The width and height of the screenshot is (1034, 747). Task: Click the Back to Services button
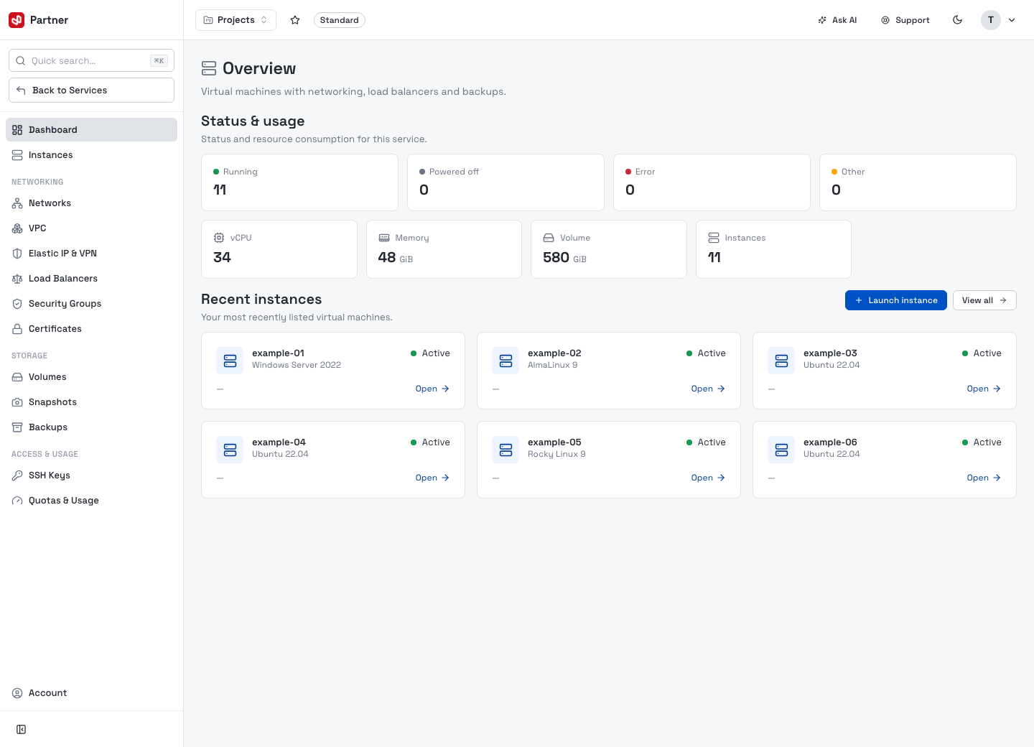[91, 91]
